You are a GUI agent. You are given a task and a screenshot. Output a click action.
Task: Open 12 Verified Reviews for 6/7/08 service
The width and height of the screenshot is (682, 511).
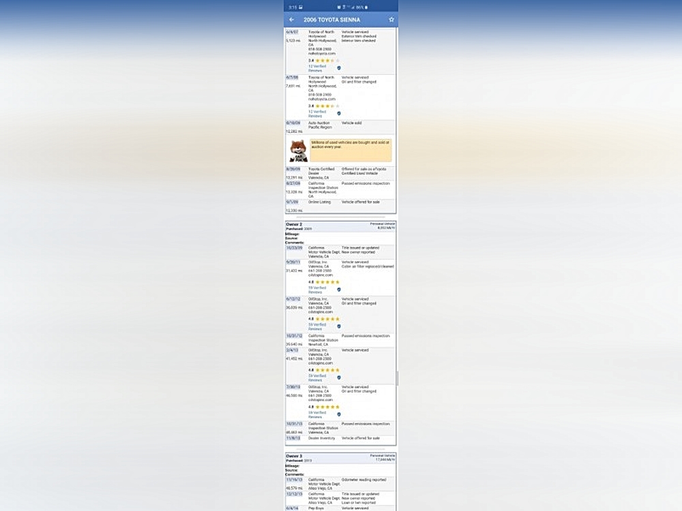(x=316, y=113)
